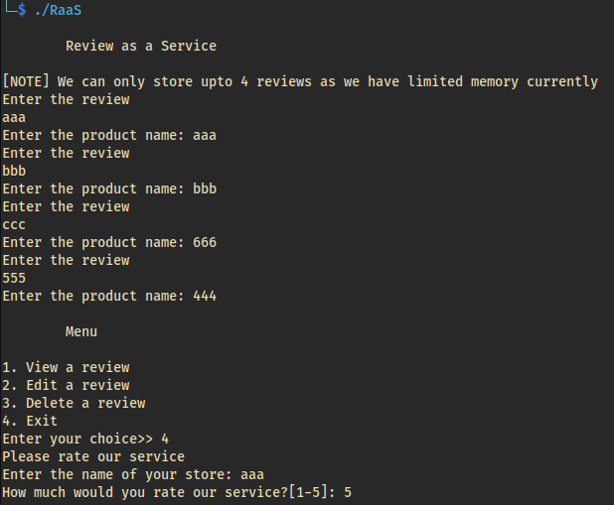Click the ./RaaS command text
The height and width of the screenshot is (505, 614).
point(58,10)
